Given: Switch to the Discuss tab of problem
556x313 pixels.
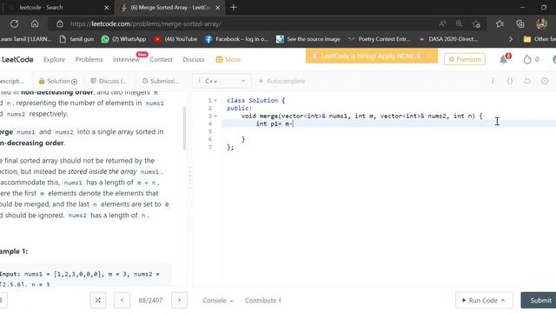Looking at the screenshot, I should [109, 81].
